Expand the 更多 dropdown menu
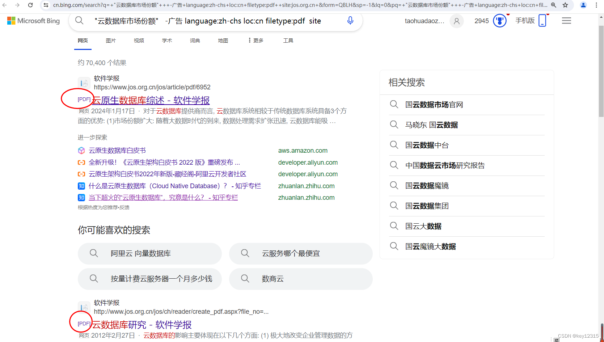The height and width of the screenshot is (342, 604). [x=256, y=41]
